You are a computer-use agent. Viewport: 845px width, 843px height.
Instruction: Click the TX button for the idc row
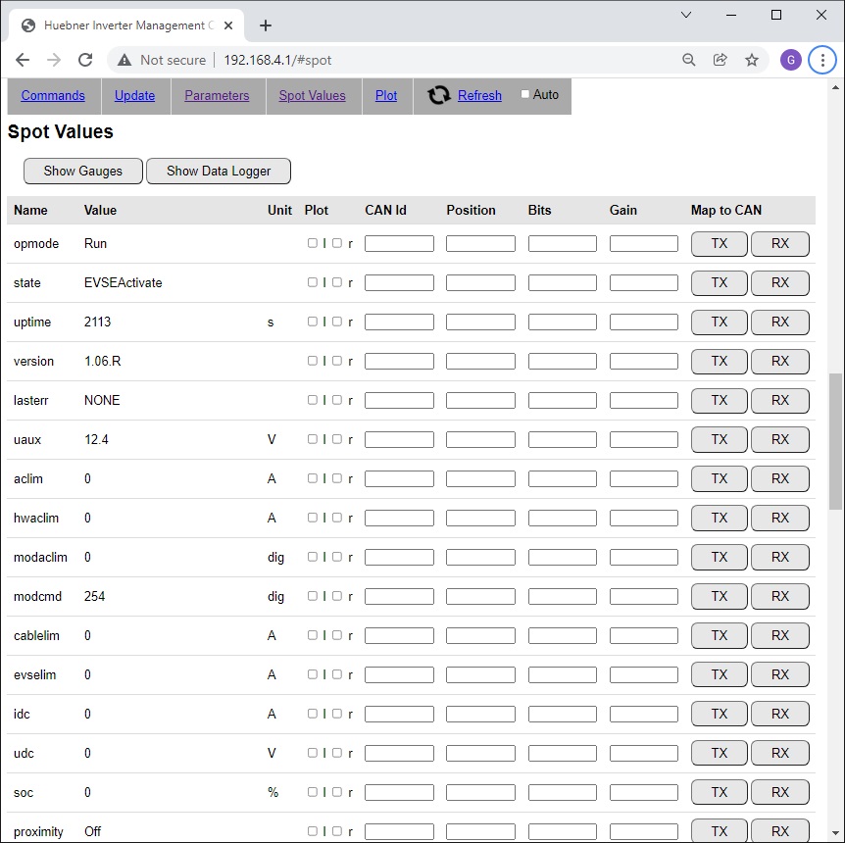tap(719, 714)
